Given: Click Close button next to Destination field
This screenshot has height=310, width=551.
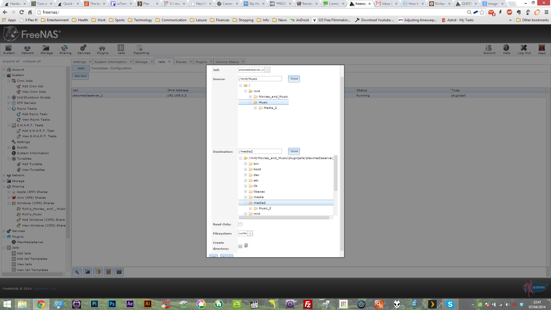Looking at the screenshot, I should point(294,151).
